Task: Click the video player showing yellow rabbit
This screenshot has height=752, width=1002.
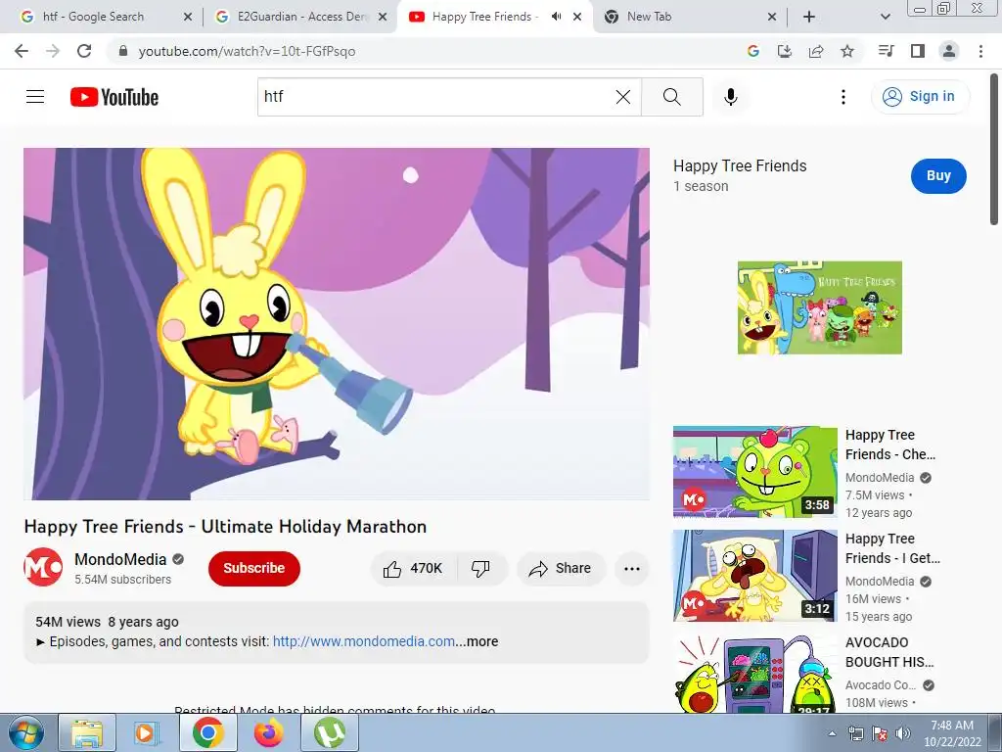Action: click(337, 323)
